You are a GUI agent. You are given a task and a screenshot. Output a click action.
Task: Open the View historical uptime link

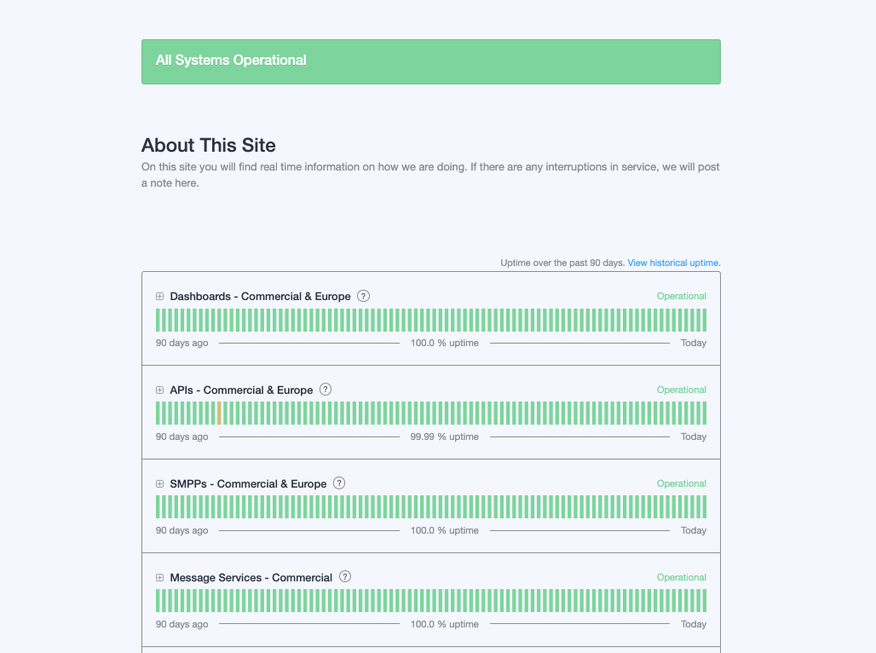click(674, 263)
